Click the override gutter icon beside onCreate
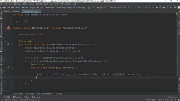The image size is (180, 101). (x=8, y=44)
